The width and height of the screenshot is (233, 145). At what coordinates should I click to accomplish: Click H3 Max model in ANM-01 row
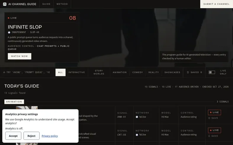click(165, 117)
